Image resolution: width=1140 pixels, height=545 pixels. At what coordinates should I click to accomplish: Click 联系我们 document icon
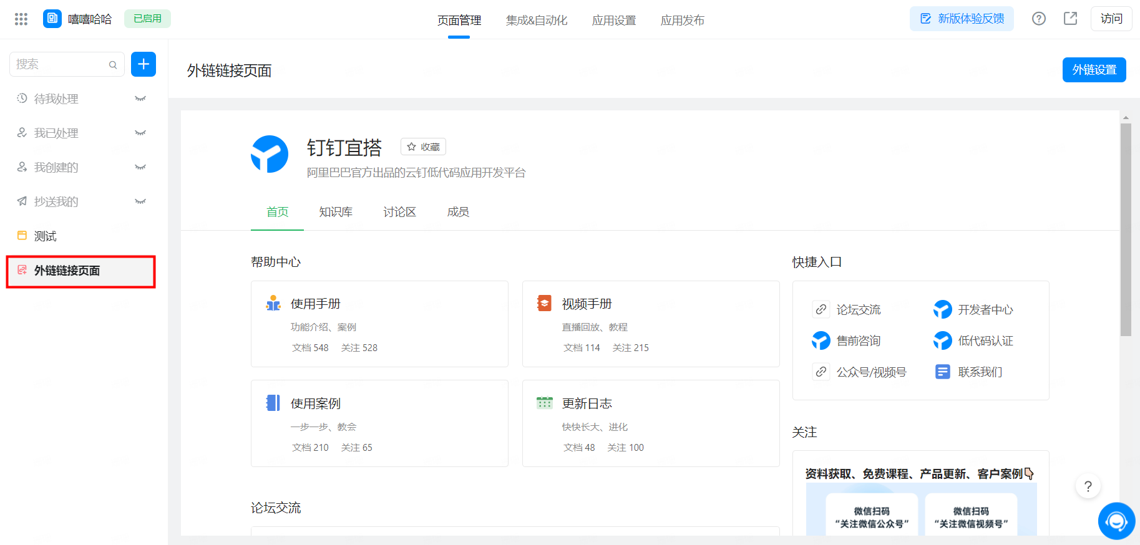[943, 372]
